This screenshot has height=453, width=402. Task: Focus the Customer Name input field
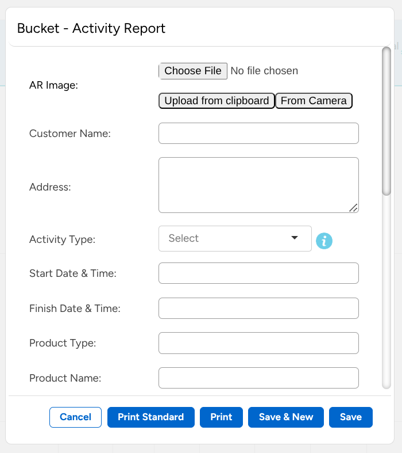pos(258,133)
